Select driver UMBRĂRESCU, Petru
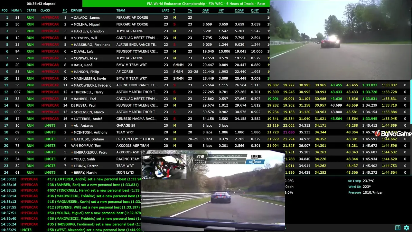The height and width of the screenshot is (232, 412). pyautogui.click(x=90, y=152)
